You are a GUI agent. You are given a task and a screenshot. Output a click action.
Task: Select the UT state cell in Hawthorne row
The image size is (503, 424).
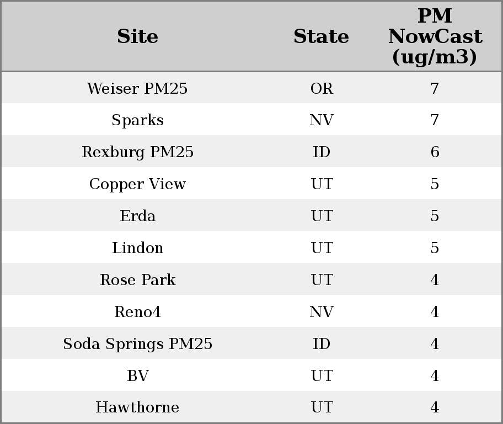pyautogui.click(x=322, y=407)
